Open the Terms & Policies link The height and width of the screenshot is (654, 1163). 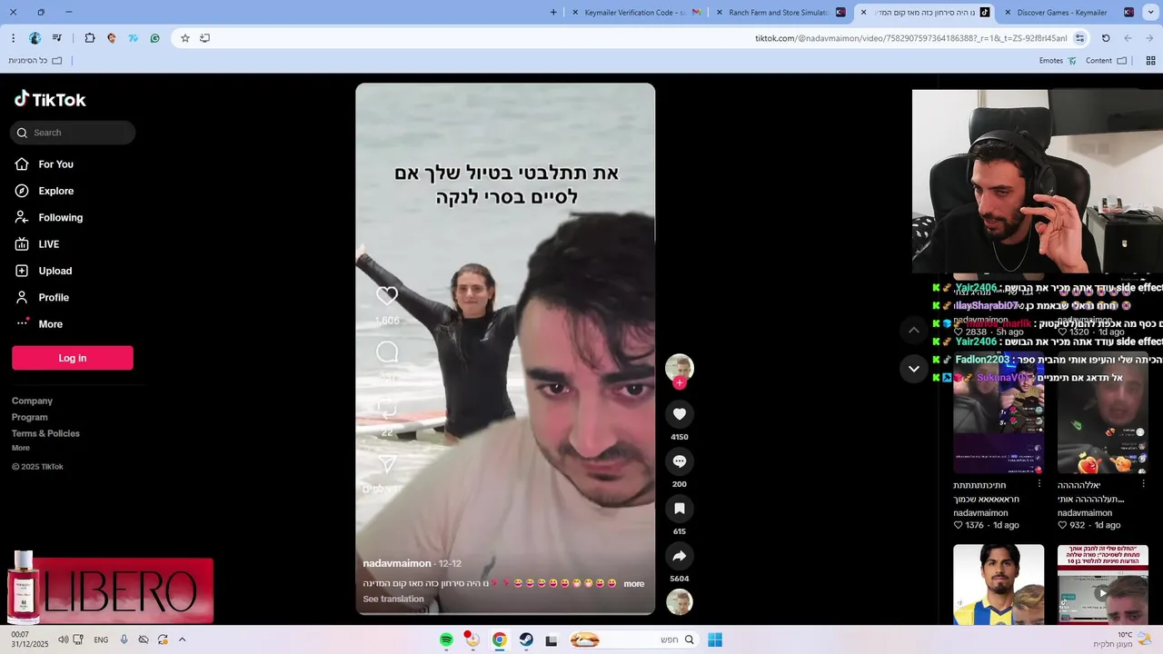45,433
